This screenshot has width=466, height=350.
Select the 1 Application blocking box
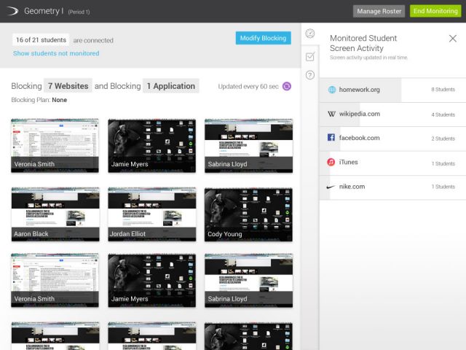(x=170, y=86)
